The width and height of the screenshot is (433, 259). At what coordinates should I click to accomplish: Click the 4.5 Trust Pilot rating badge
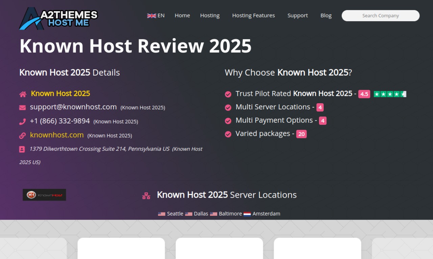click(x=364, y=94)
